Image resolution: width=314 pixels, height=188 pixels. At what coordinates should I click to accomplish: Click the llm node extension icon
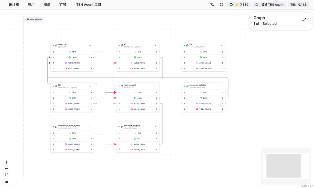click(x=187, y=46)
